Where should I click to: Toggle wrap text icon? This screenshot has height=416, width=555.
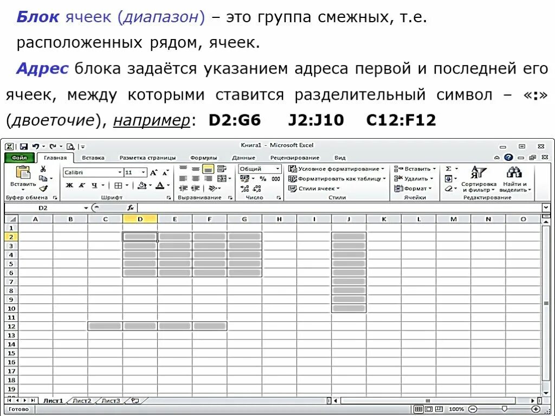pos(222,169)
